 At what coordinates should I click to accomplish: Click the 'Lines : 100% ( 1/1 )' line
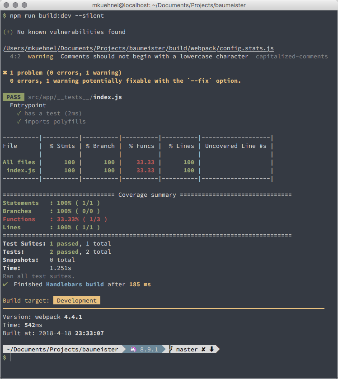(x=52, y=227)
